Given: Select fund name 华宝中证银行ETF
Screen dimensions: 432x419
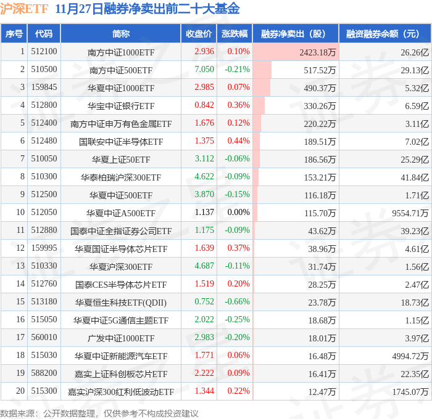Looking at the screenshot, I should (121, 105).
